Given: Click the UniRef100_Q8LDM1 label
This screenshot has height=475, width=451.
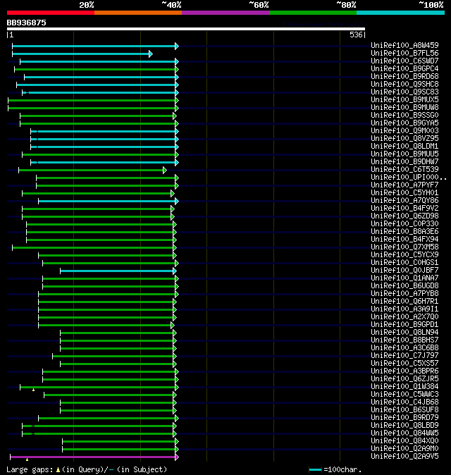Looking at the screenshot, I should pos(404,147).
